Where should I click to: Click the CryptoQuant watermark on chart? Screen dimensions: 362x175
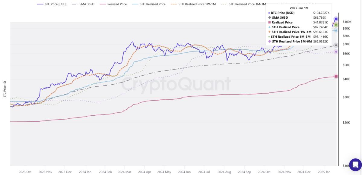point(176,84)
